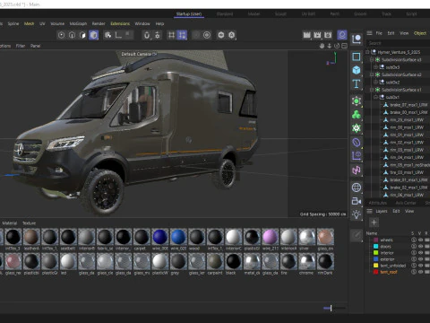Click the grid workplane hash icon
The width and height of the screenshot is (430, 323).
(x=171, y=35)
